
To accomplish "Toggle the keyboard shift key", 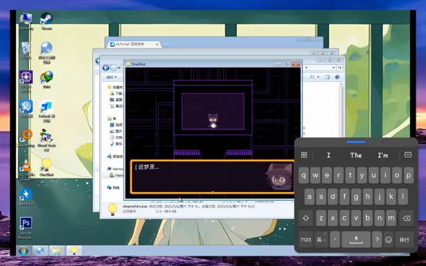I will 306,218.
